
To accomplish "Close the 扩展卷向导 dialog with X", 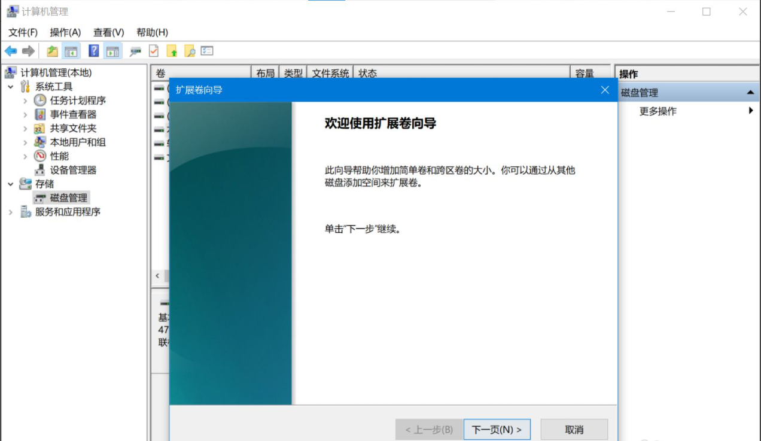I will tap(605, 90).
